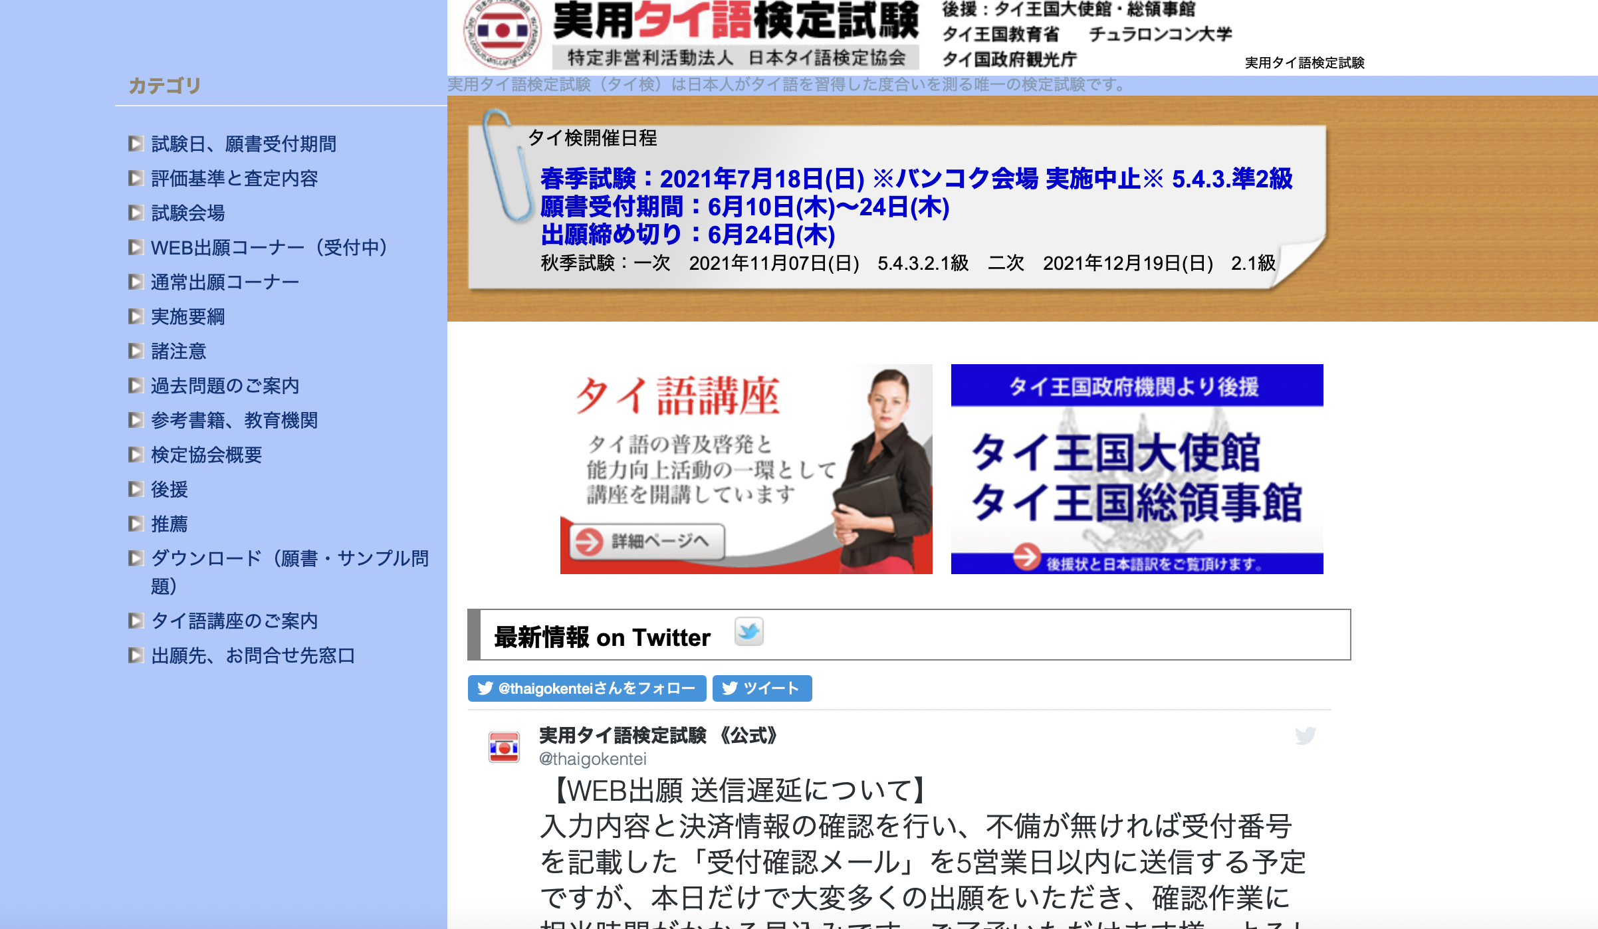The width and height of the screenshot is (1598, 929).
Task: Click the arrow icon beside 出願先、お問合せ先窓口
Action: pyautogui.click(x=136, y=655)
